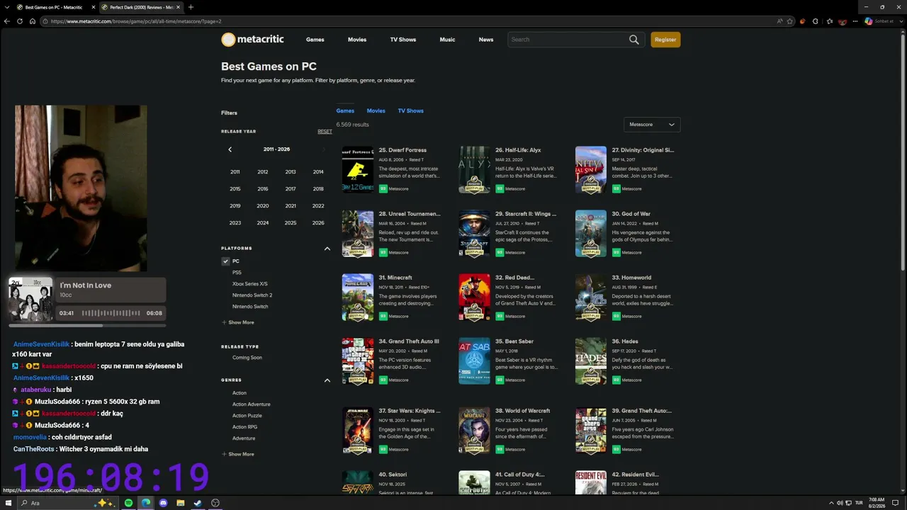Image resolution: width=907 pixels, height=510 pixels.
Task: Click the search magnifier icon
Action: click(x=634, y=40)
